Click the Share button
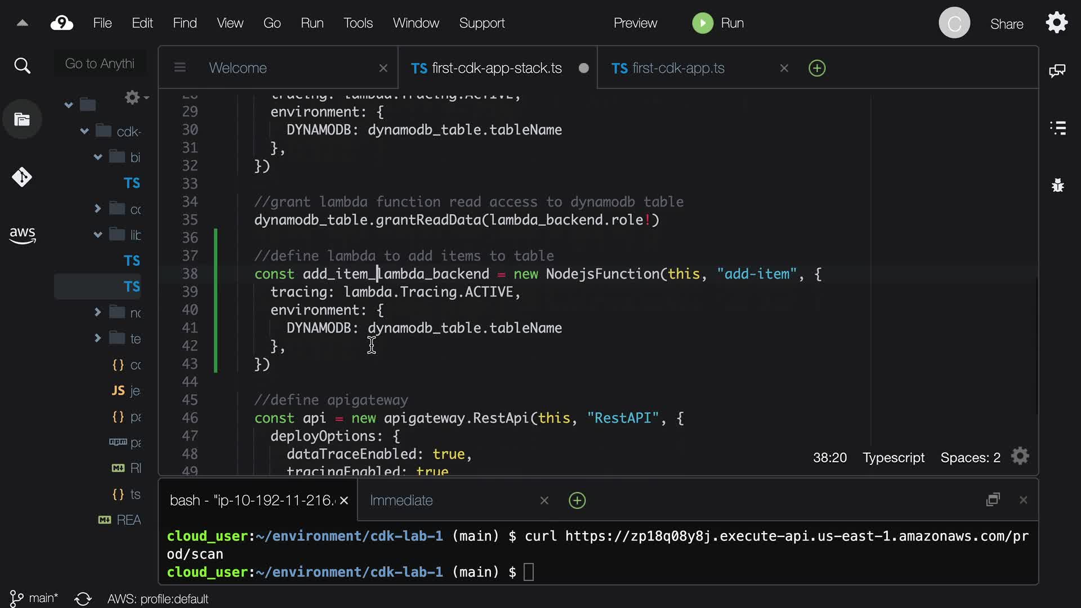Screen dimensions: 1081x608 (x=1006, y=24)
